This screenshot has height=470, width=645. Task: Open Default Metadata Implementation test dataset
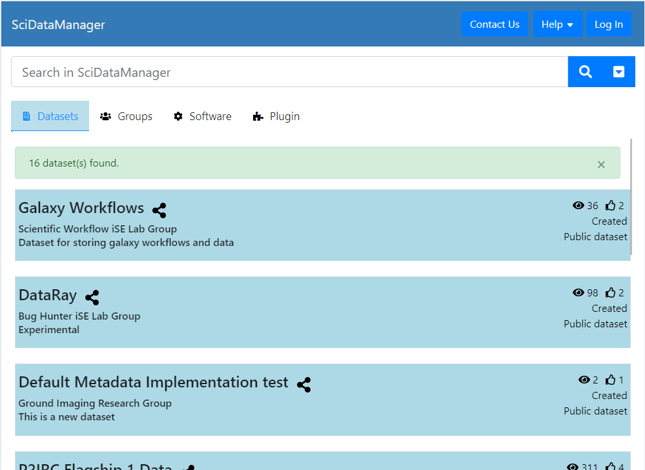coord(154,382)
